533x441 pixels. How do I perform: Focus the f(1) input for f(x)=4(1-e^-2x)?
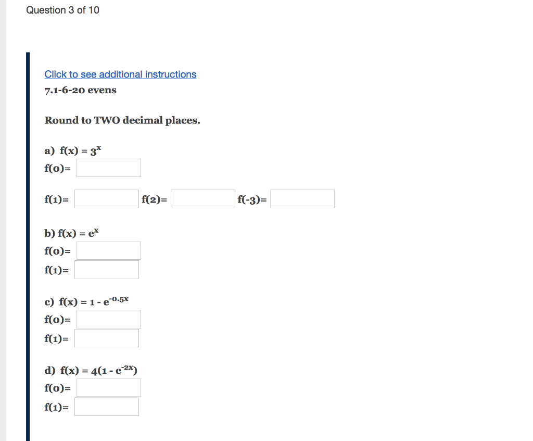point(106,406)
